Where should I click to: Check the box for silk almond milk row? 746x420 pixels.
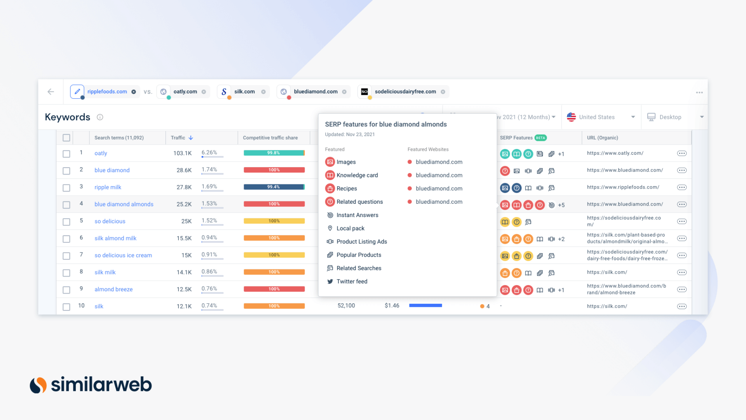(x=66, y=239)
